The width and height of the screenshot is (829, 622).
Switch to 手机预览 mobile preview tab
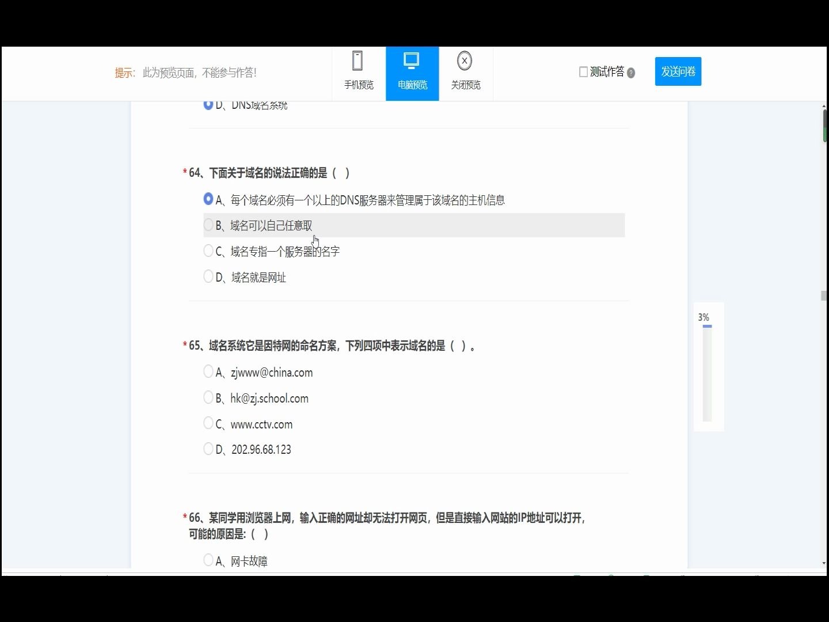click(x=359, y=74)
